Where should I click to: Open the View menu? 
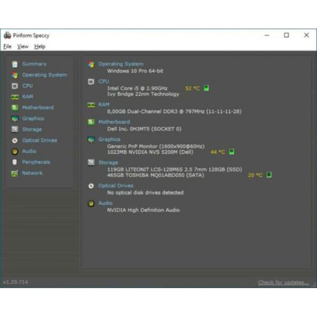(x=23, y=46)
